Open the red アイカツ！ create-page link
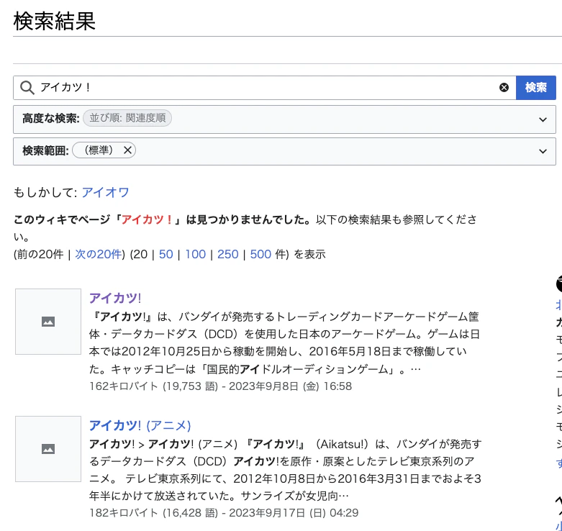This screenshot has height=531, width=562. click(147, 219)
